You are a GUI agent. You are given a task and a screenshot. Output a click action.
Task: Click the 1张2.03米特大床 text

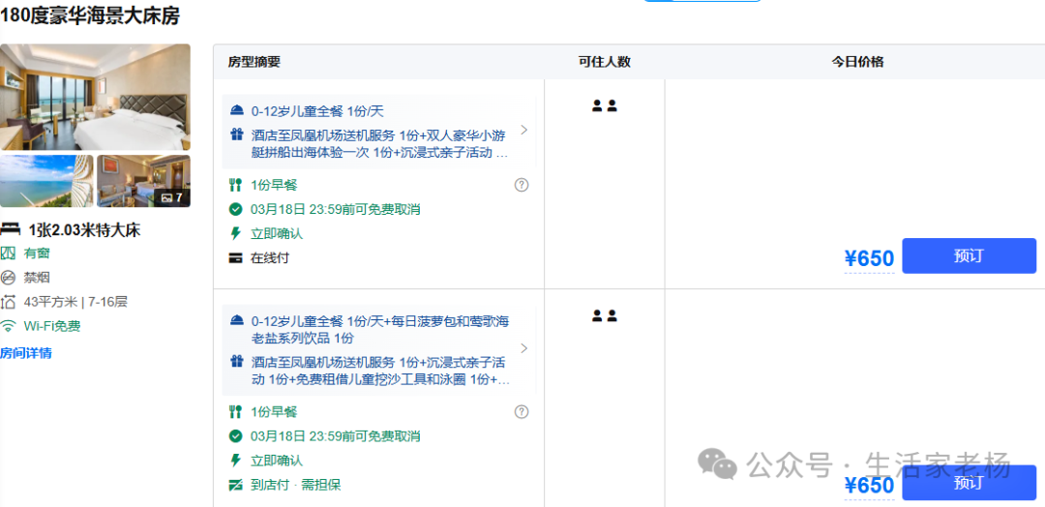tap(84, 230)
